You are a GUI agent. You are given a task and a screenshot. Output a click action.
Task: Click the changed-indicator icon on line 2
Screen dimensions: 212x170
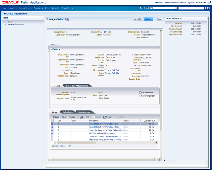[52, 127]
